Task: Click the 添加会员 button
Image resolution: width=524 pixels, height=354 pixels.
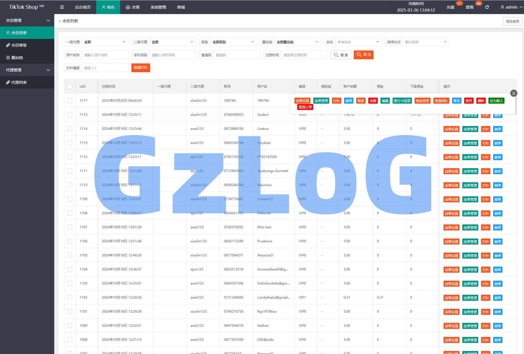Action: click(x=512, y=21)
